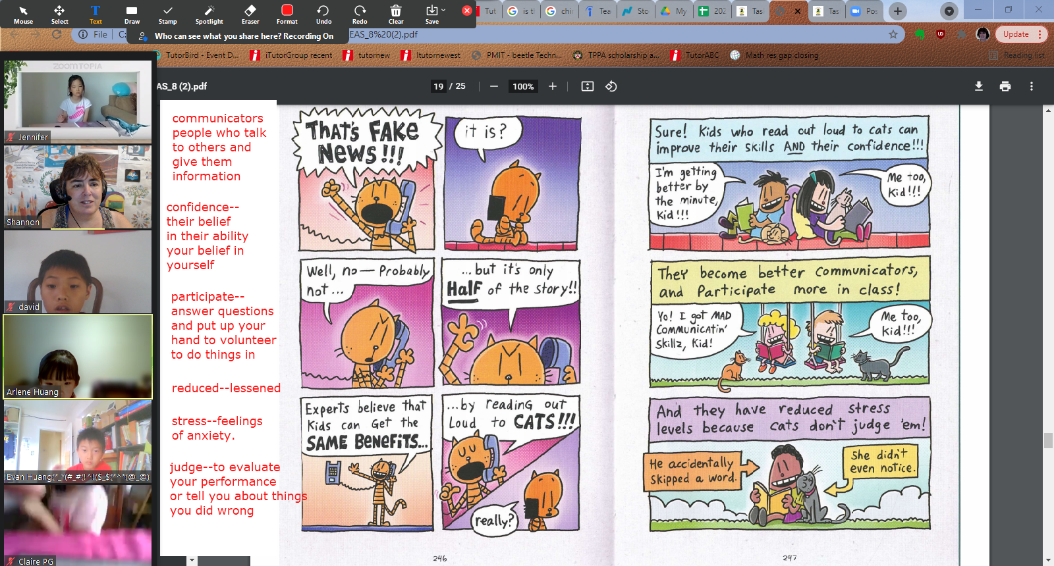Select the Mouse annotation tool
The width and height of the screenshot is (1054, 566).
[23, 14]
